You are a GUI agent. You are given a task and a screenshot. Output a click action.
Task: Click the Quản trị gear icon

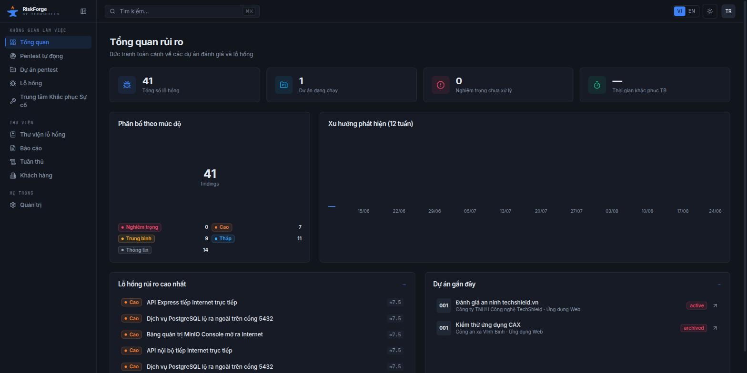(13, 205)
